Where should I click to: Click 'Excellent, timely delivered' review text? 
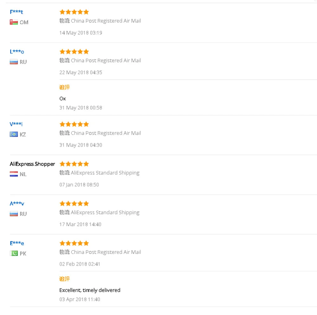tap(90, 290)
